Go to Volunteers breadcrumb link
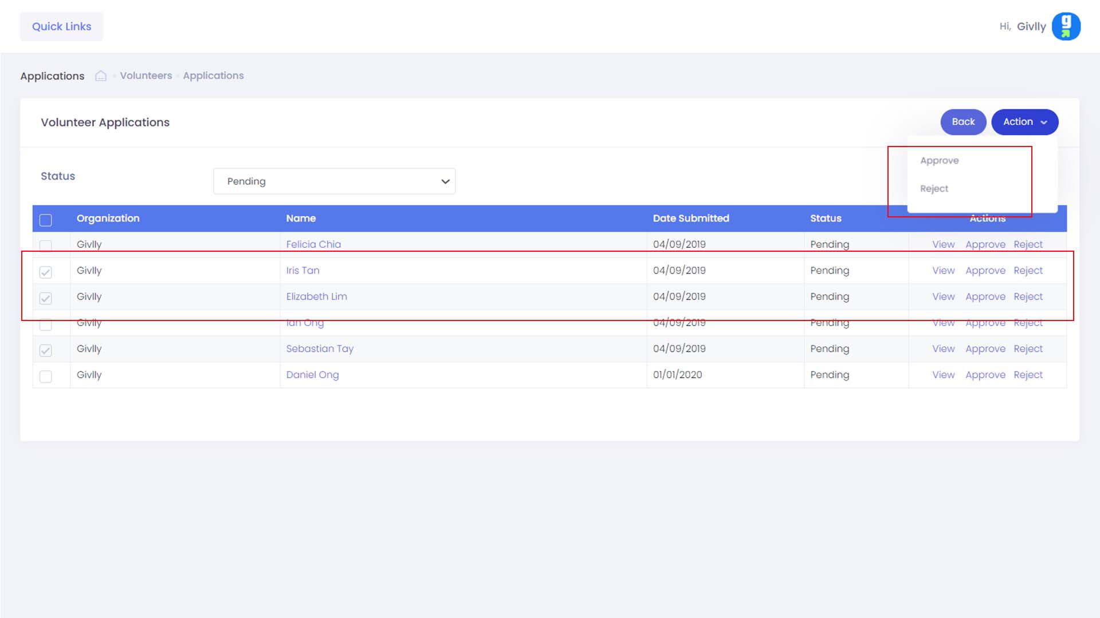This screenshot has height=618, width=1100. click(146, 76)
